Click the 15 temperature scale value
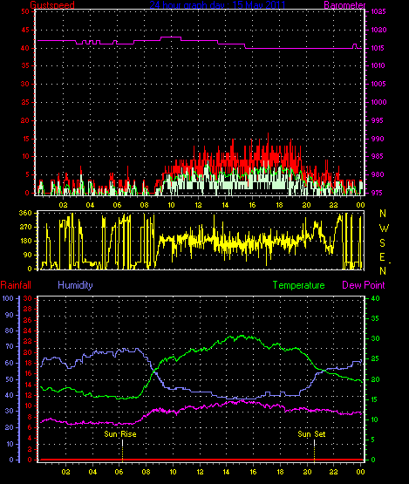 click(375, 399)
